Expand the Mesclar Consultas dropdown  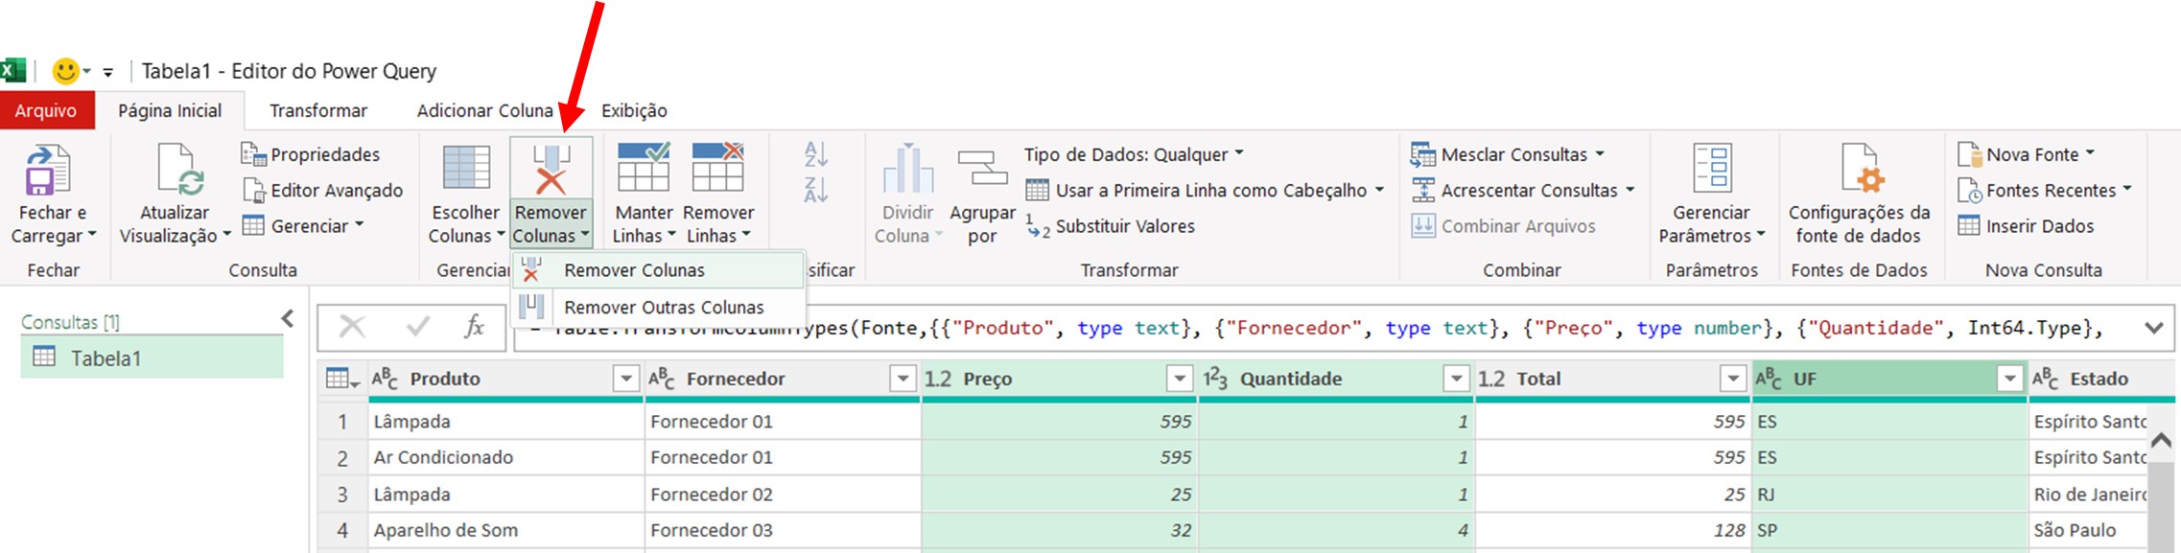1600,153
